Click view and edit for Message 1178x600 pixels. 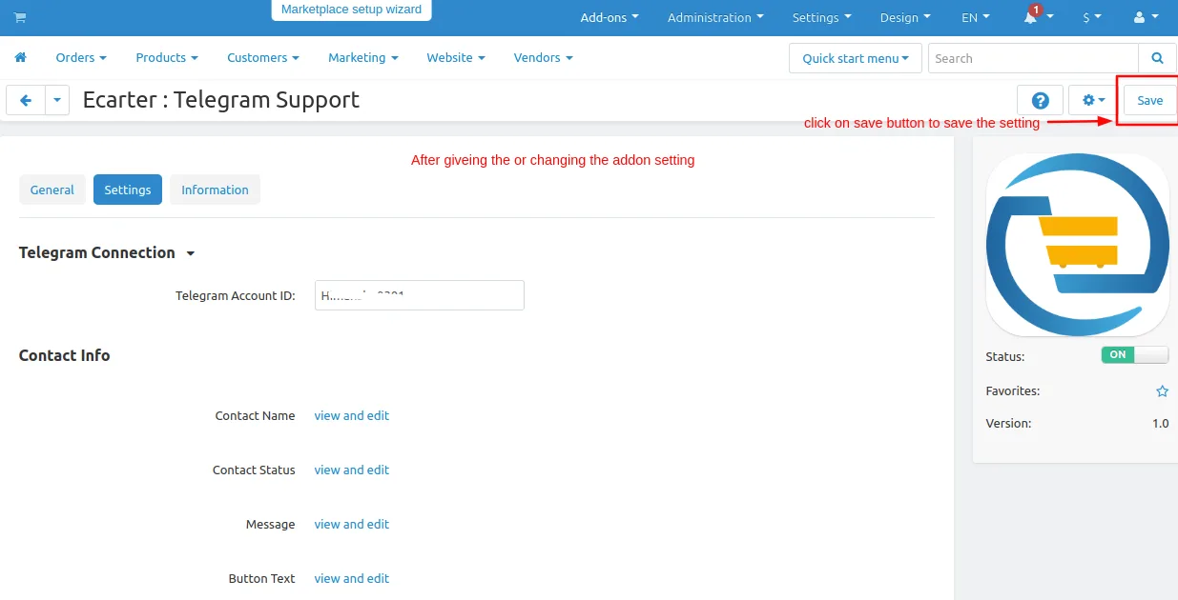[x=352, y=524]
